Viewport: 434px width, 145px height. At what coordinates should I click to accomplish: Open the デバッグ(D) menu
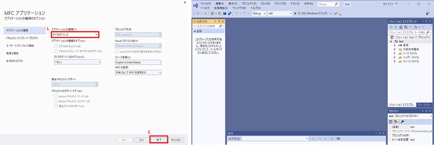point(281,4)
